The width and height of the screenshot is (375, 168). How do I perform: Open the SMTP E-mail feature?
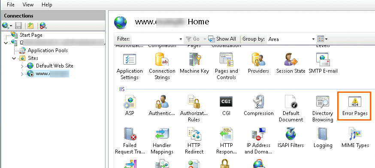pos(323,64)
